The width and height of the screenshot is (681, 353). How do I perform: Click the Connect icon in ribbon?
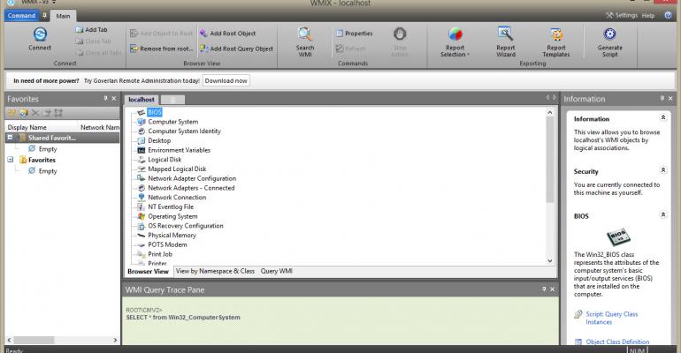tap(40, 34)
